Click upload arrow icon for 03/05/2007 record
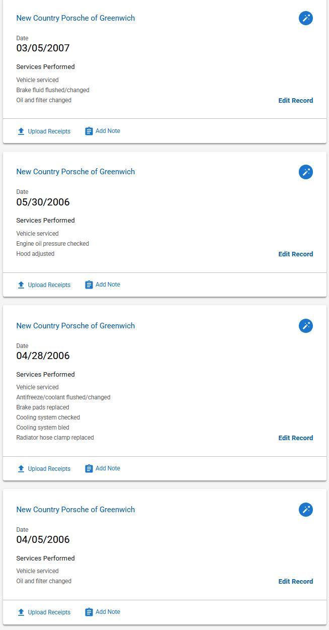This screenshot has height=630, width=329. 21,131
